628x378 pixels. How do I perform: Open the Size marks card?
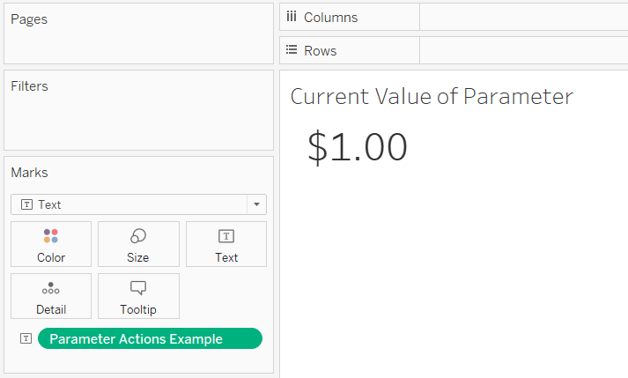[138, 244]
